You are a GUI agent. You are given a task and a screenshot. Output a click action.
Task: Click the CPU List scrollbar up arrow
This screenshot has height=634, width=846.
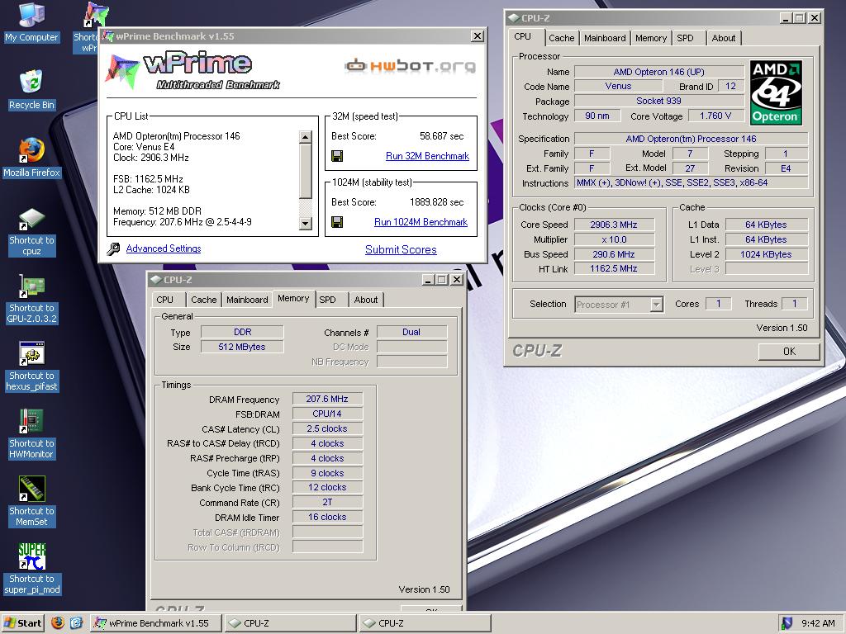pos(306,137)
